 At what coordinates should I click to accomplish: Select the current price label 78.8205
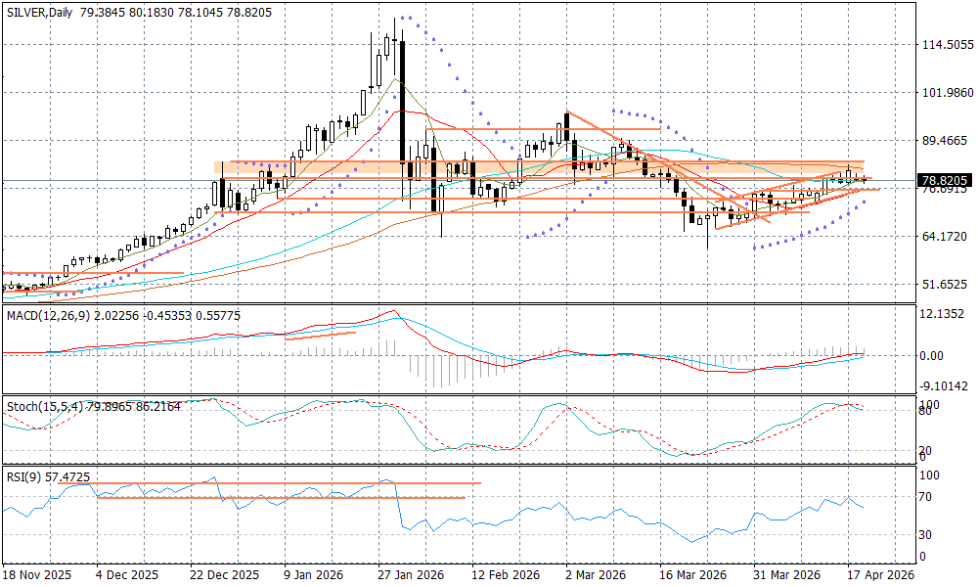pyautogui.click(x=944, y=181)
